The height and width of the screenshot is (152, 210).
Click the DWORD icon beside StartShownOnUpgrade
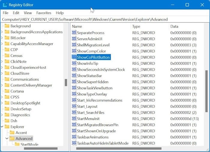[74, 131]
